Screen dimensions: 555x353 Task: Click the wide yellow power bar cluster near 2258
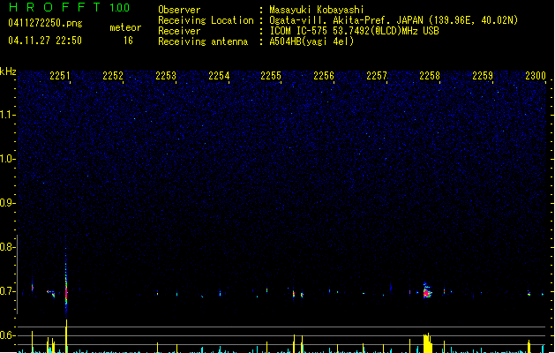(x=428, y=342)
